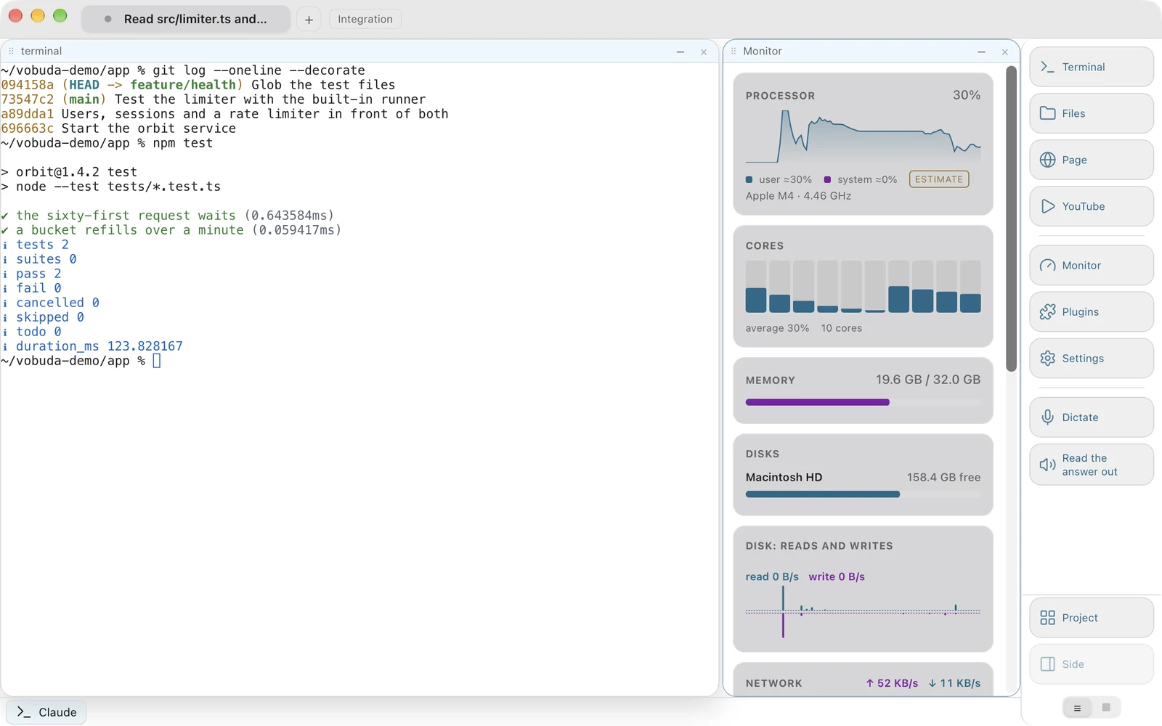Viewport: 1162px width, 726px height.
Task: Click the '↑ 52 KB/s' network upload value
Action: click(892, 683)
